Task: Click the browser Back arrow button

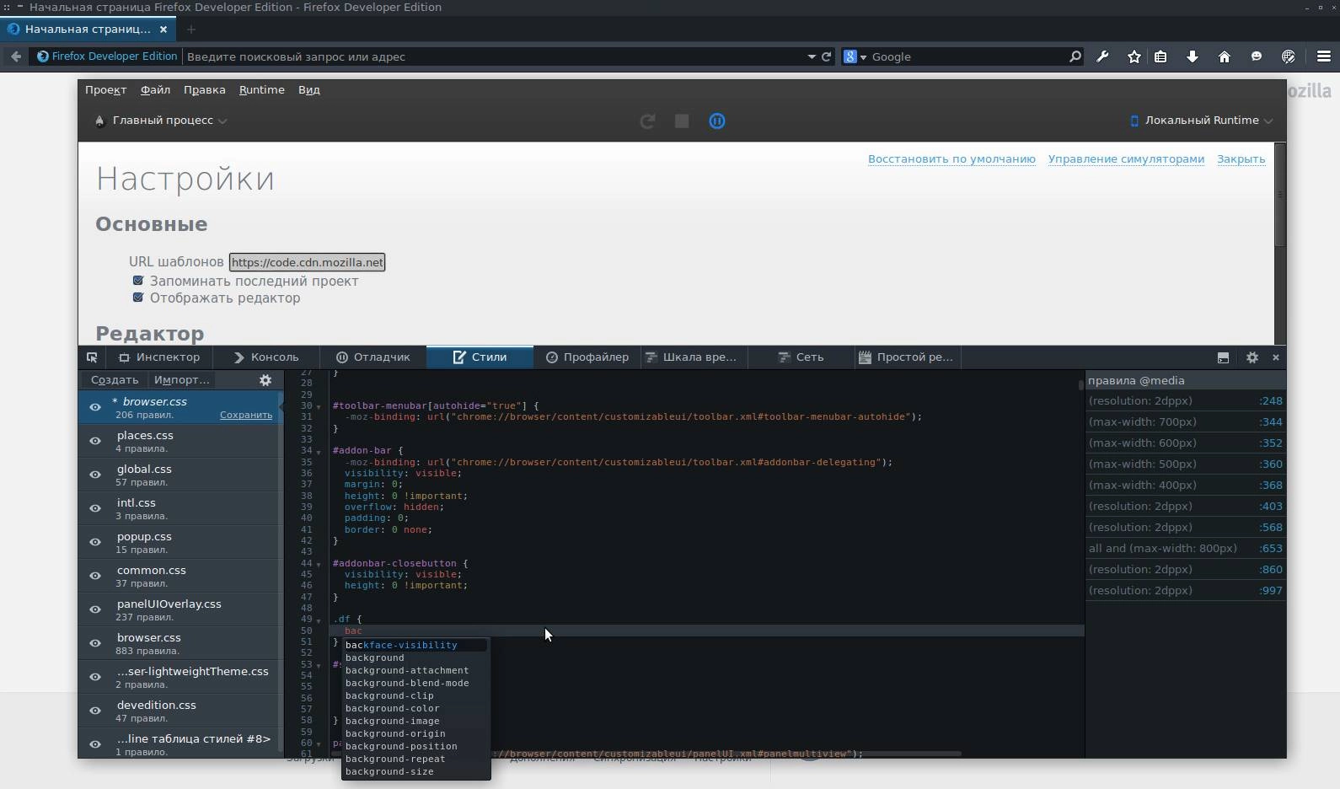Action: point(15,56)
